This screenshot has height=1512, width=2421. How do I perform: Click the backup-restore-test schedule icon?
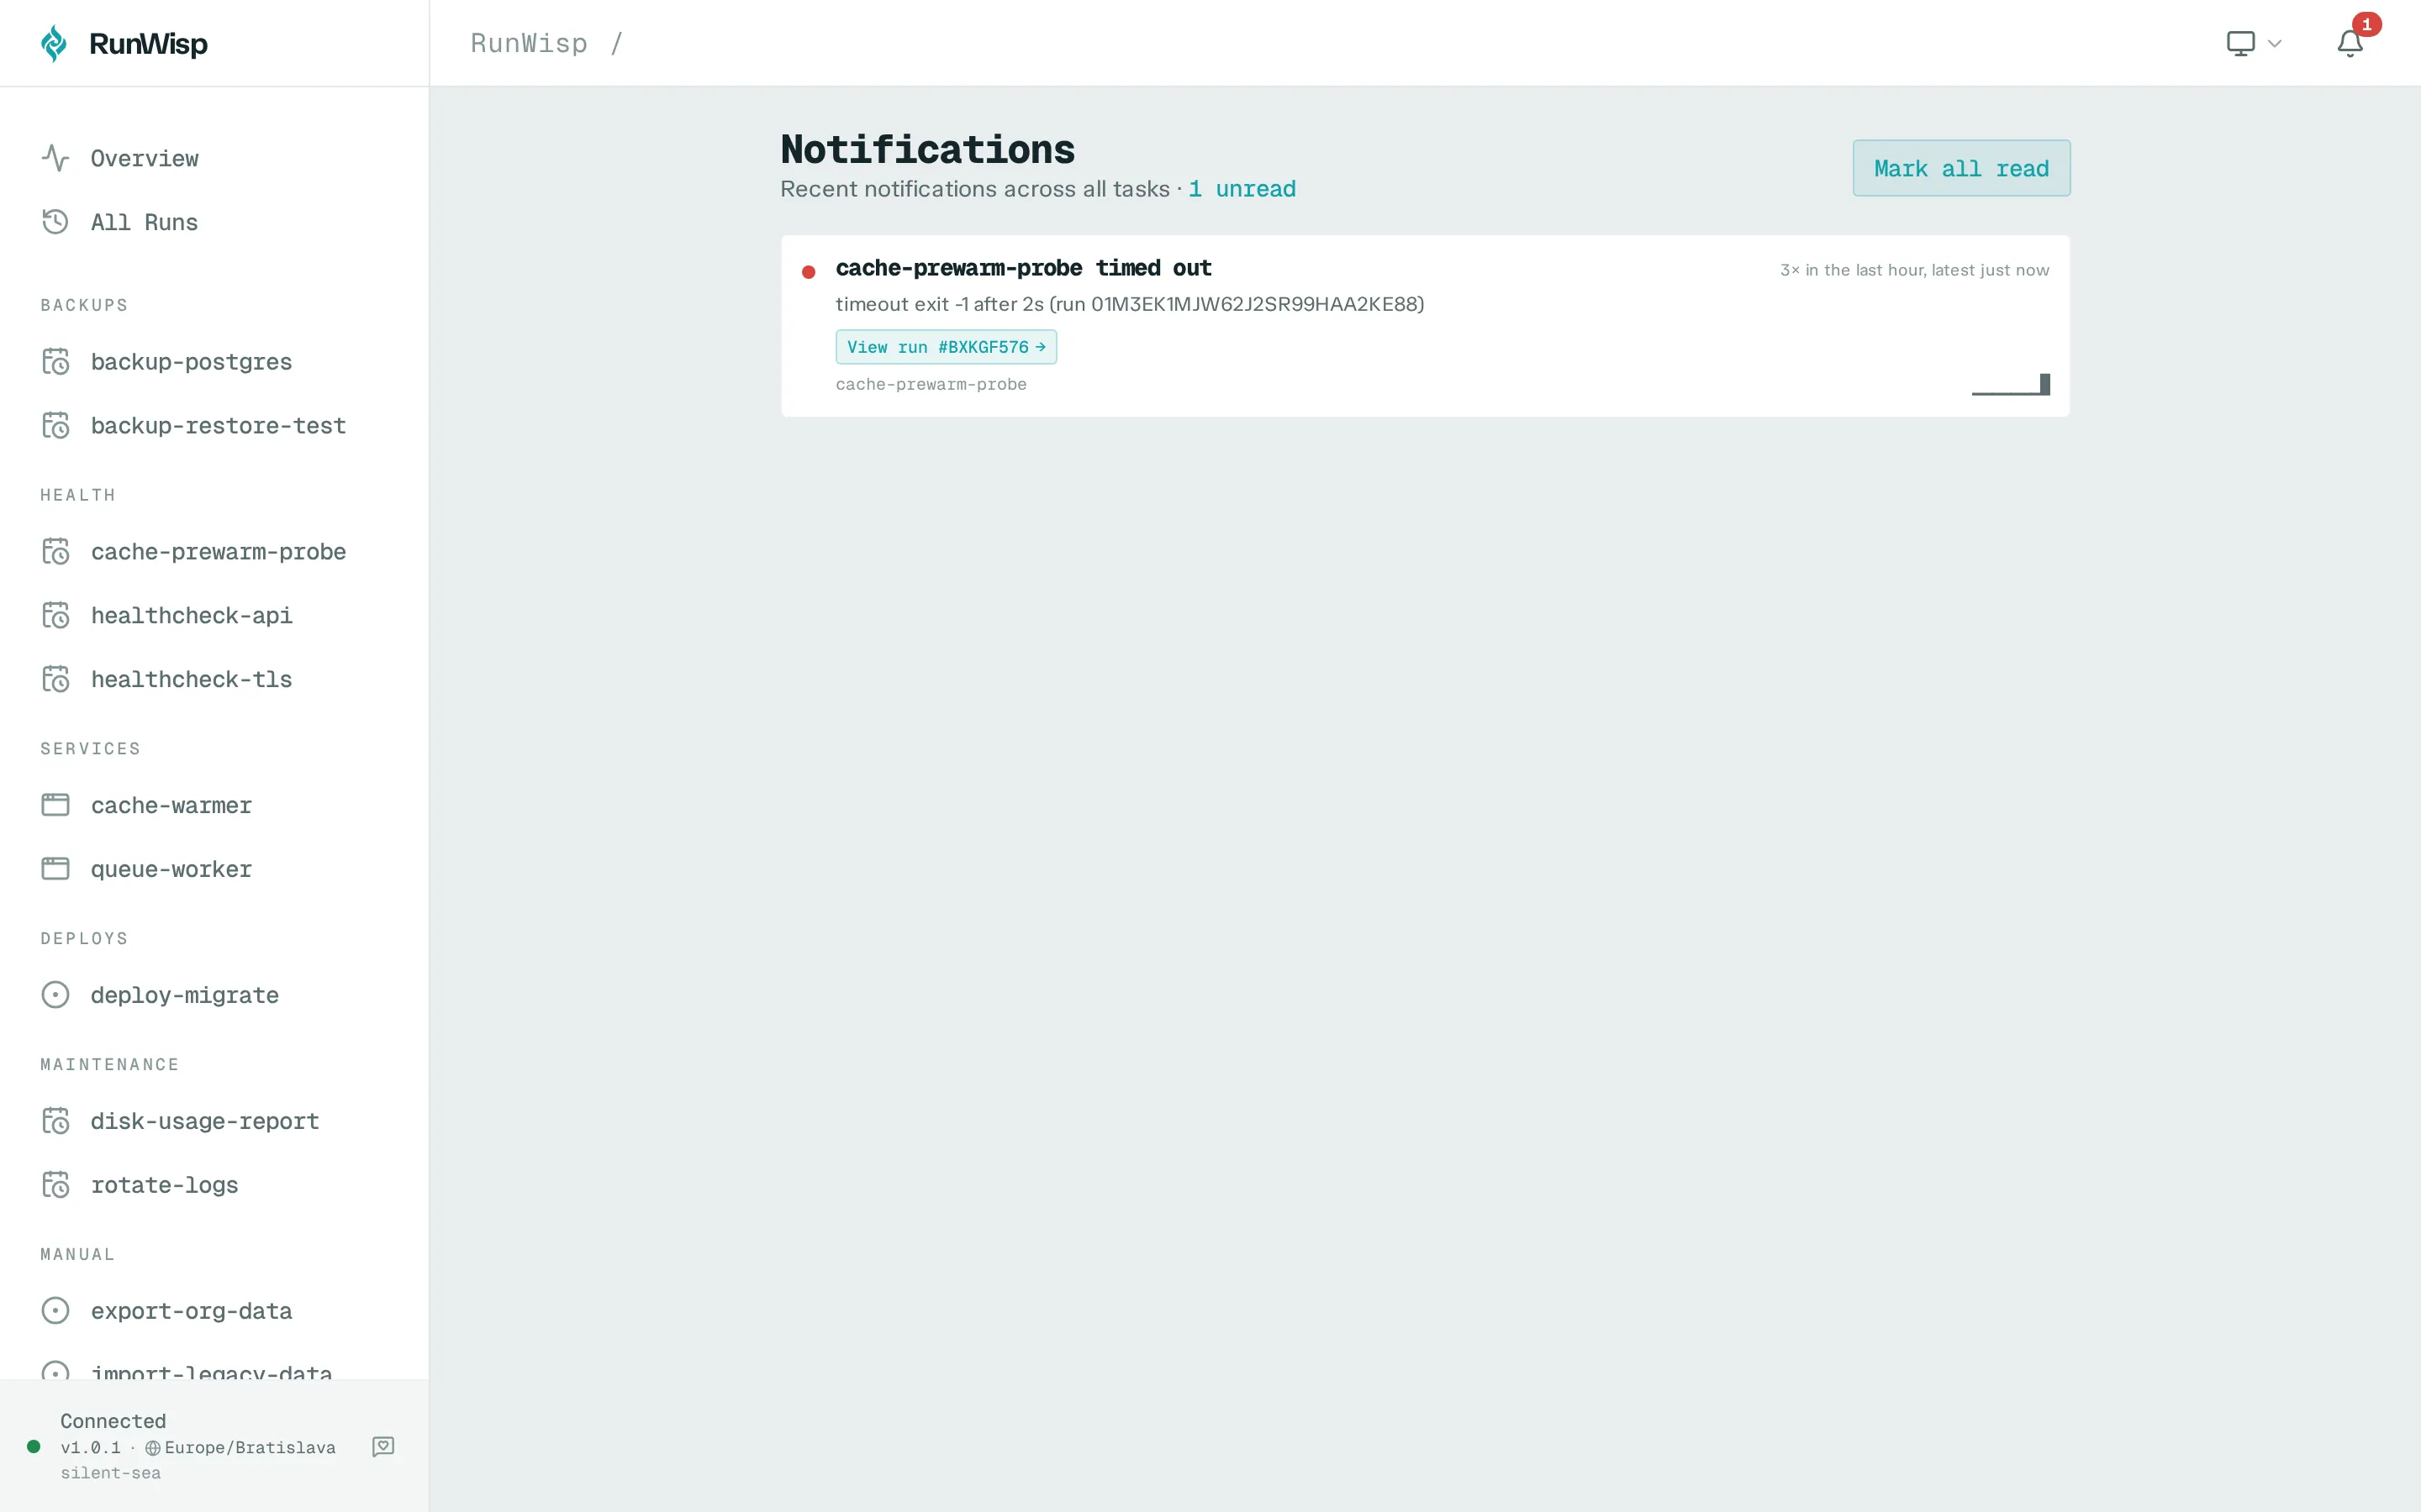(x=55, y=425)
